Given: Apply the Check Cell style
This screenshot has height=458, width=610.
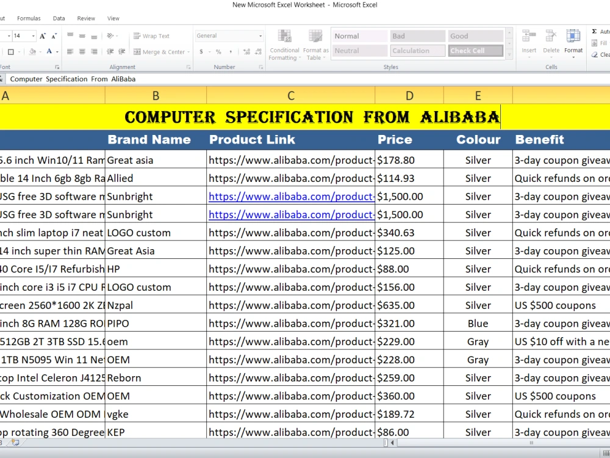Looking at the screenshot, I should pyautogui.click(x=475, y=51).
